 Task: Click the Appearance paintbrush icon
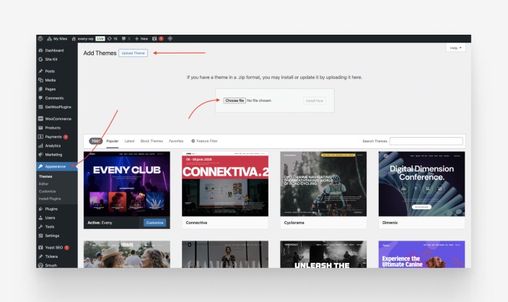point(40,166)
